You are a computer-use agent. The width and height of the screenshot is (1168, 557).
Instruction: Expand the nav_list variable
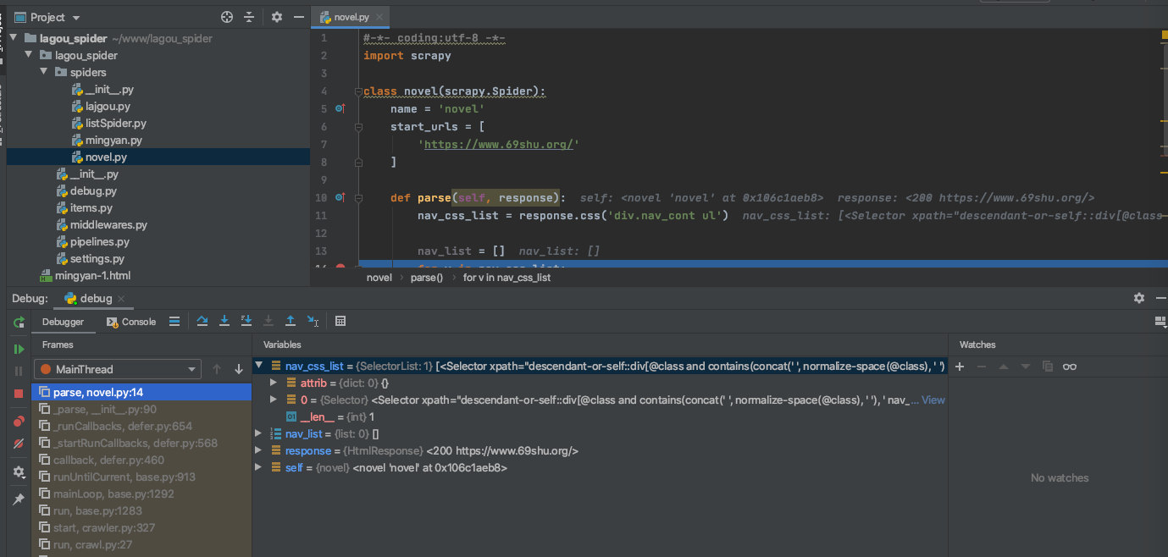[x=259, y=433]
